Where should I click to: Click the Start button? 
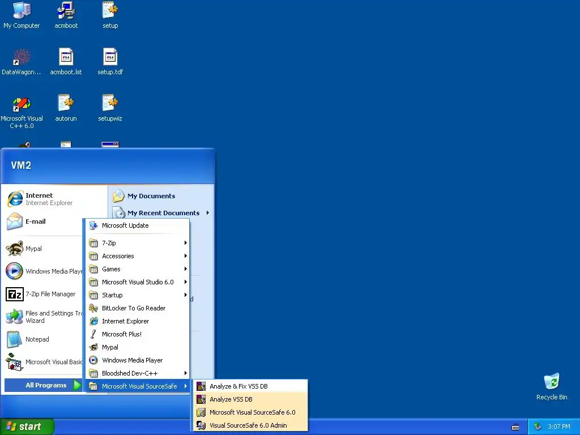pyautogui.click(x=27, y=427)
